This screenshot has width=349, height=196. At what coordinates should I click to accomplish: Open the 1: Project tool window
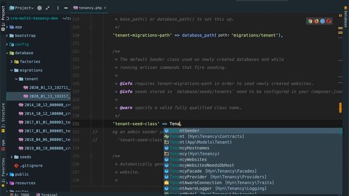tap(3, 18)
